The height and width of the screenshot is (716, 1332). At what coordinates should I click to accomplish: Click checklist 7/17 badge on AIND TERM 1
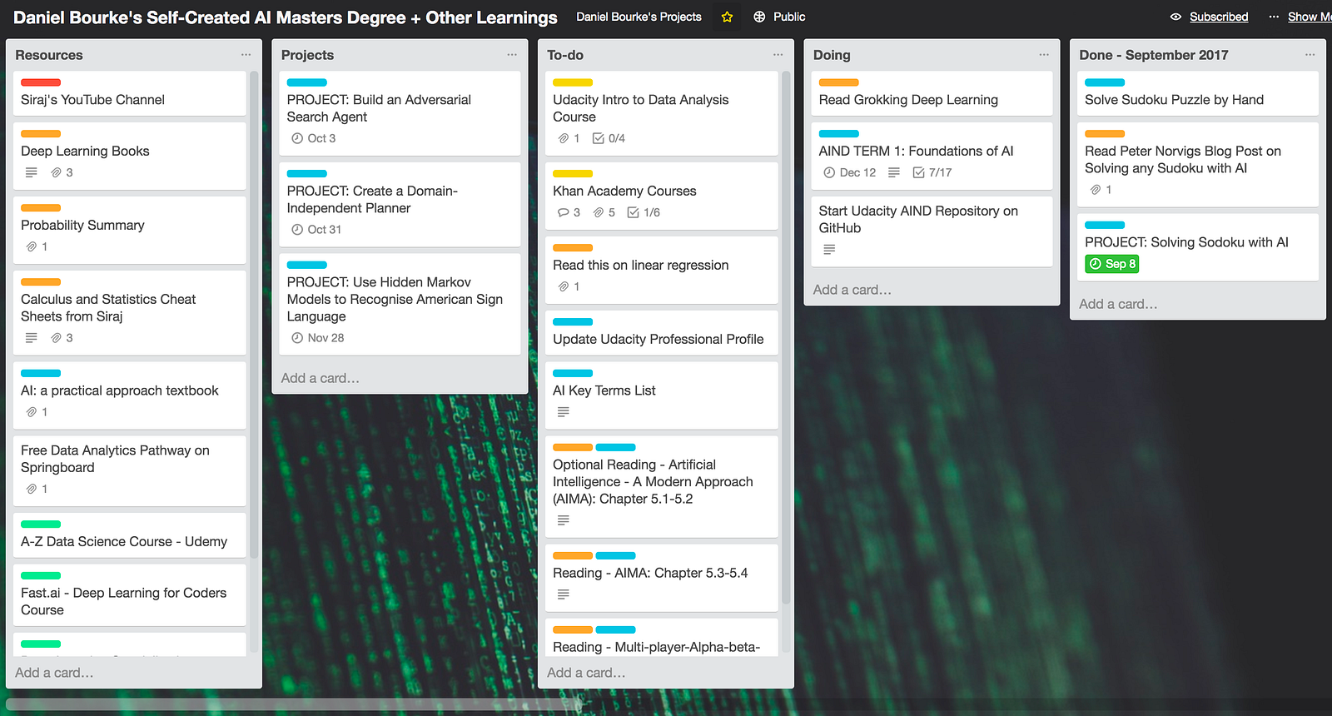tap(932, 172)
